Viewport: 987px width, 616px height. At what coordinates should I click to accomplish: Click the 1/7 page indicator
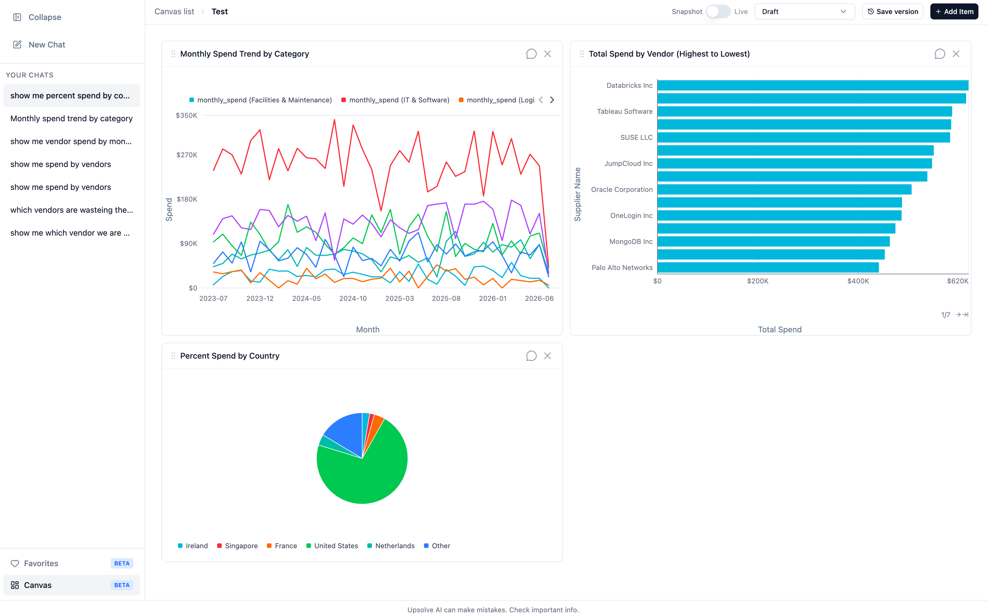(x=946, y=315)
